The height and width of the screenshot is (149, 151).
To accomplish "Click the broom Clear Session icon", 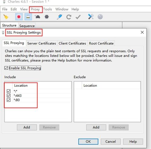I will [6, 17].
